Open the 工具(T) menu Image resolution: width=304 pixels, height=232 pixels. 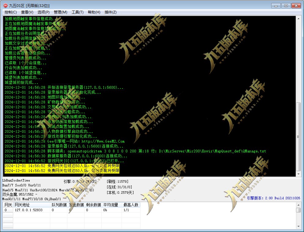[77, 12]
